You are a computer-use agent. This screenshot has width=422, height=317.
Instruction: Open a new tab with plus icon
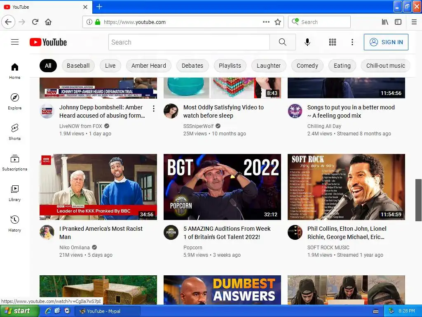point(99,7)
